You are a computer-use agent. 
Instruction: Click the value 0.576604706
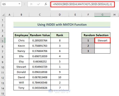point(40,51)
